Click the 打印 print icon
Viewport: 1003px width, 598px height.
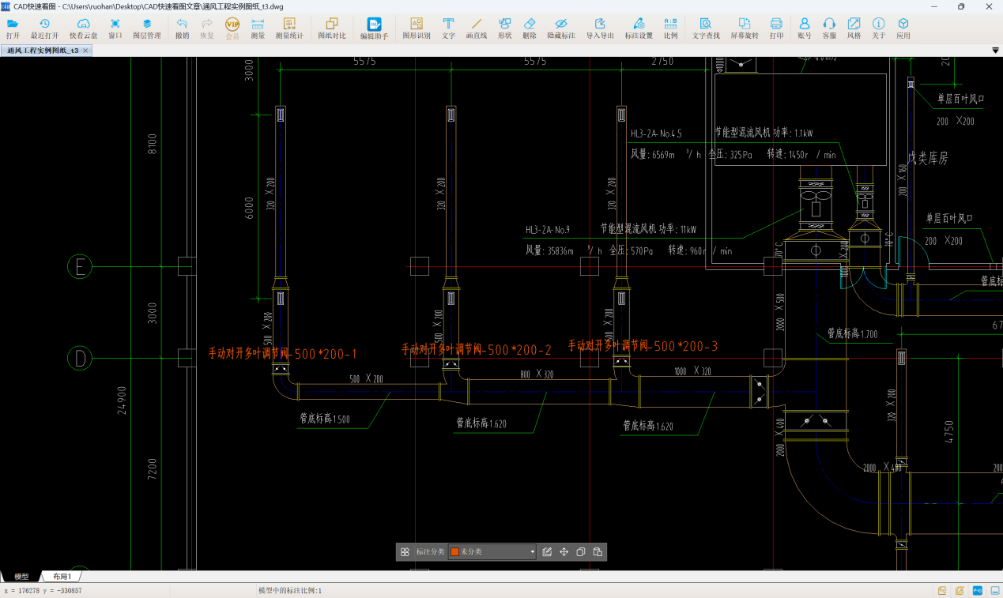776,28
